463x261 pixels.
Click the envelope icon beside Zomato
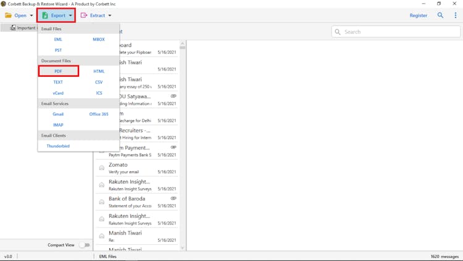click(102, 168)
